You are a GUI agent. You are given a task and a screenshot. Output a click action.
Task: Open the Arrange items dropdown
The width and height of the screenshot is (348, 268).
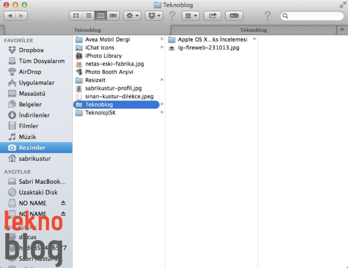pyautogui.click(x=191, y=16)
